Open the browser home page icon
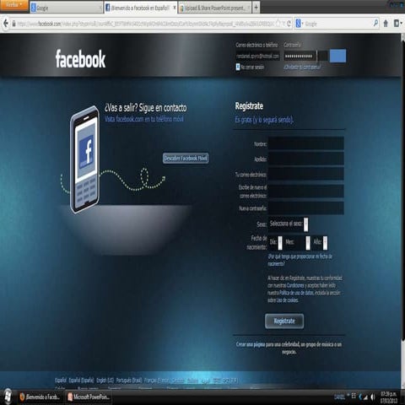 (386, 24)
